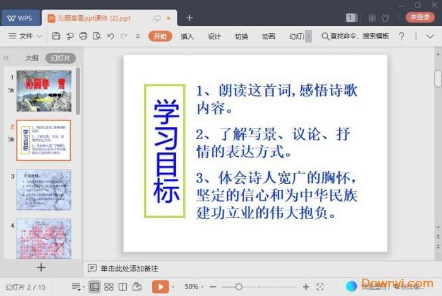The height and width of the screenshot is (296, 442).
Task: Select the 幻灯片 thumbnails panel view
Action: (x=61, y=58)
